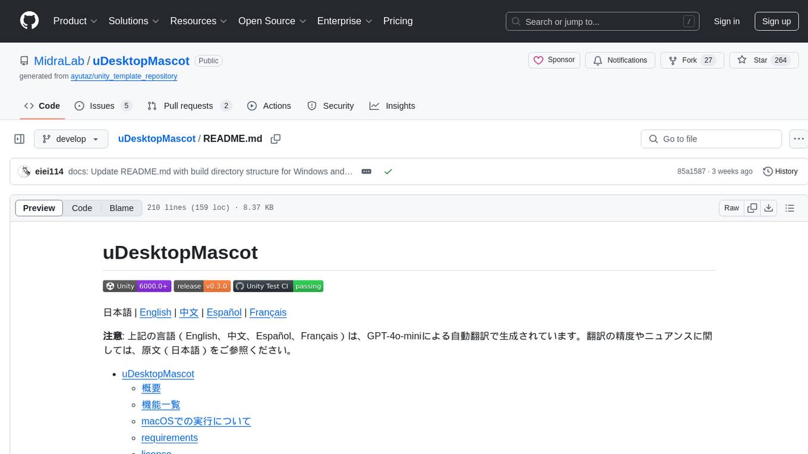The width and height of the screenshot is (808, 454).
Task: Expand the Solutions menu
Action: 134,21
